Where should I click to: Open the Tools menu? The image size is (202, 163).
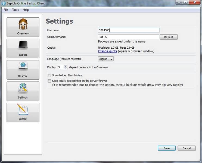(x=15, y=10)
